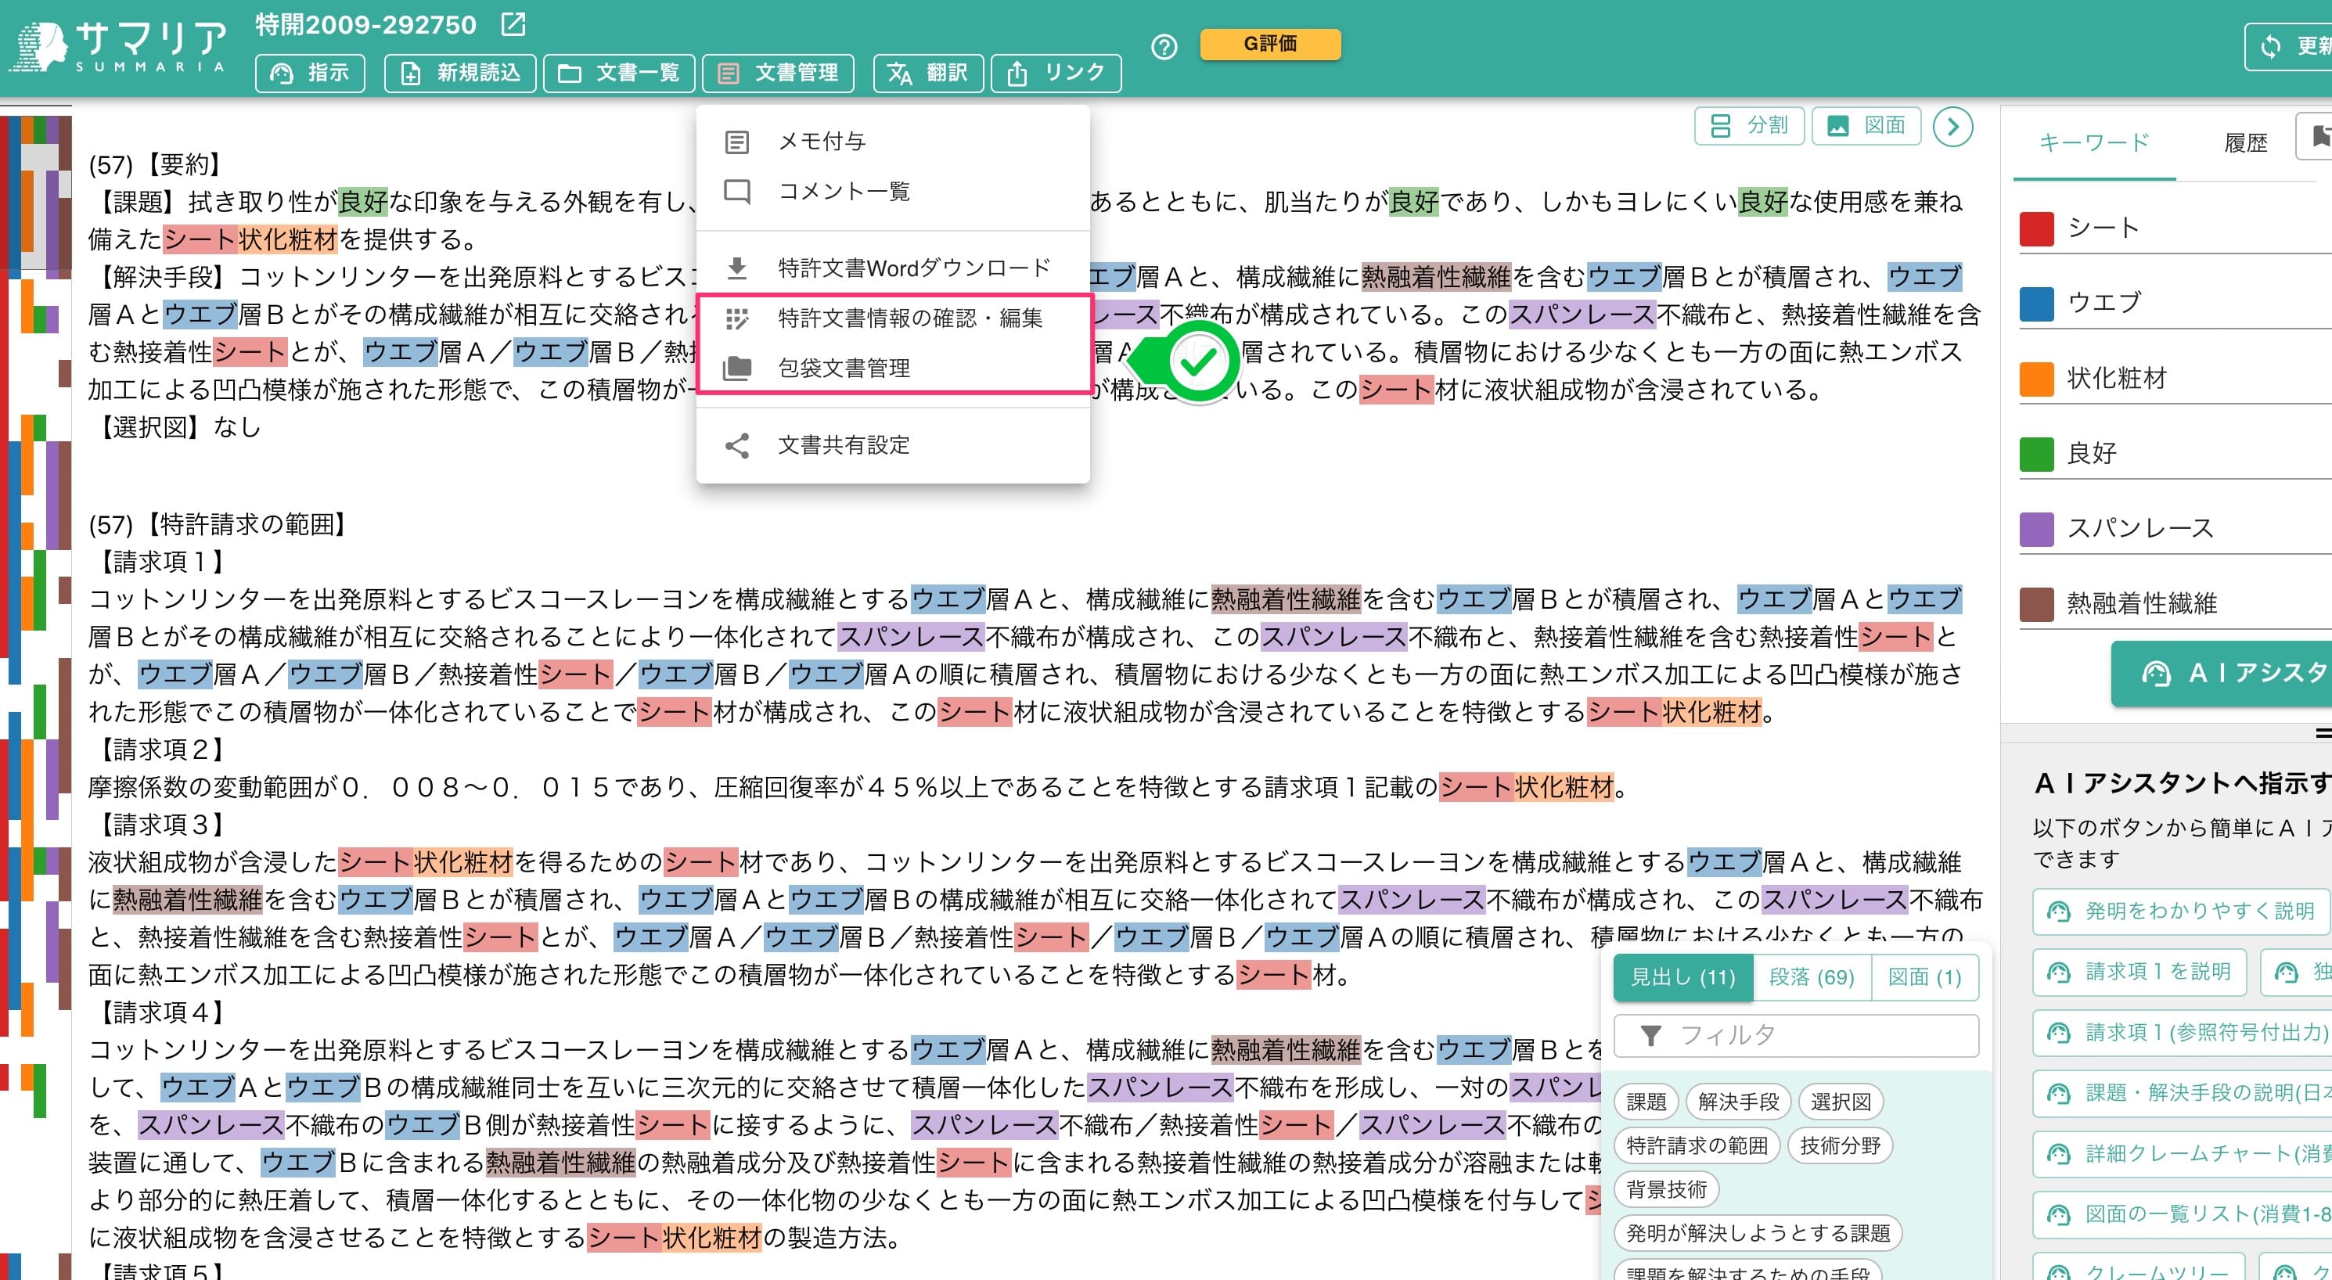Click the green 良好 color swatch
The width and height of the screenshot is (2332, 1280).
pos(2036,454)
